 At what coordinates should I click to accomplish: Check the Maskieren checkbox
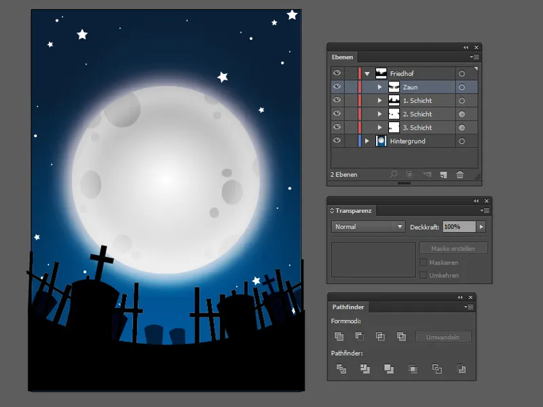423,263
